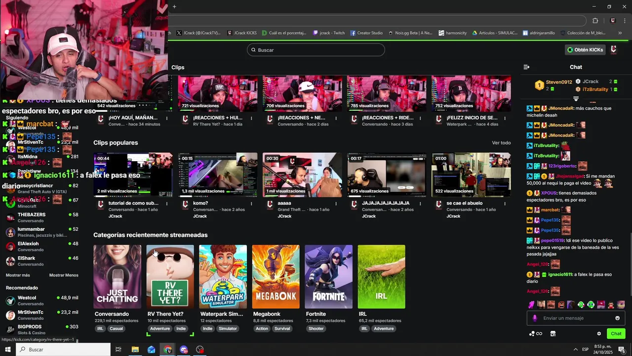632x356 pixels.
Task: Open the browser extensions puzzle icon
Action: click(595, 20)
